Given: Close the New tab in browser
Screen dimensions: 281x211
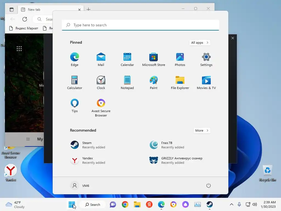Looking at the screenshot, I should pos(79,10).
